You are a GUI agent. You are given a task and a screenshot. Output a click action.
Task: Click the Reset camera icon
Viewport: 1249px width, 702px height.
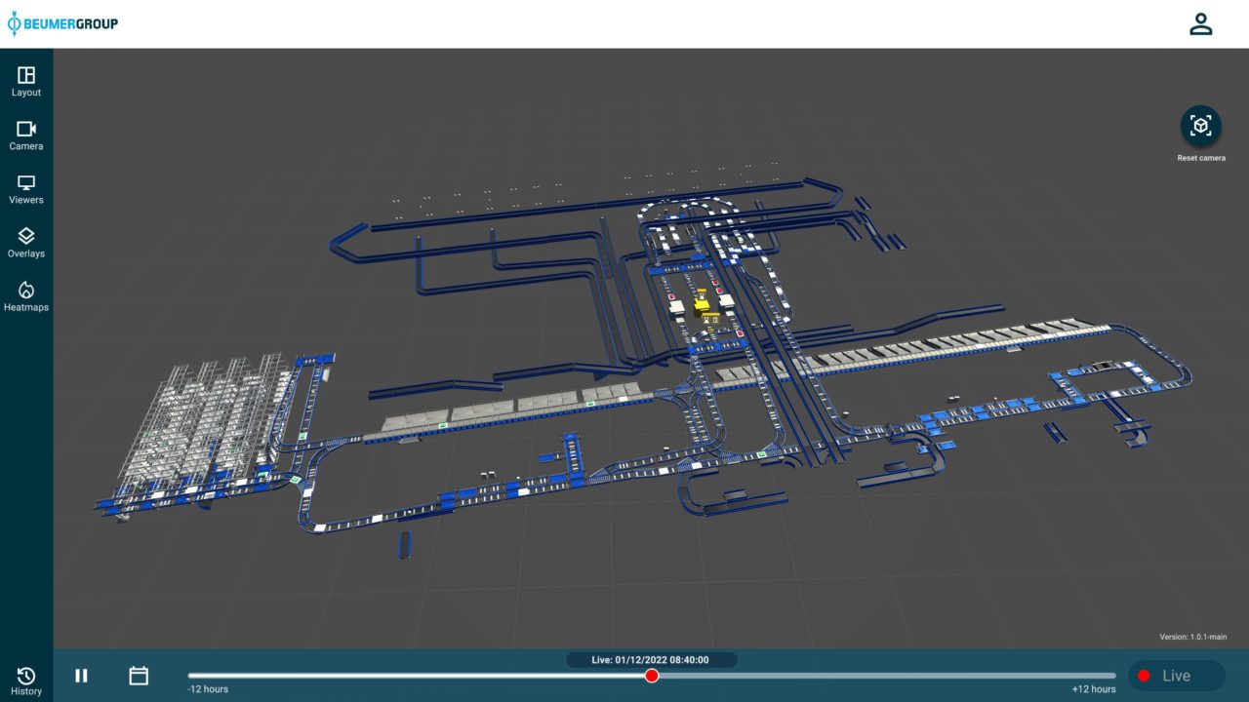[1200, 126]
